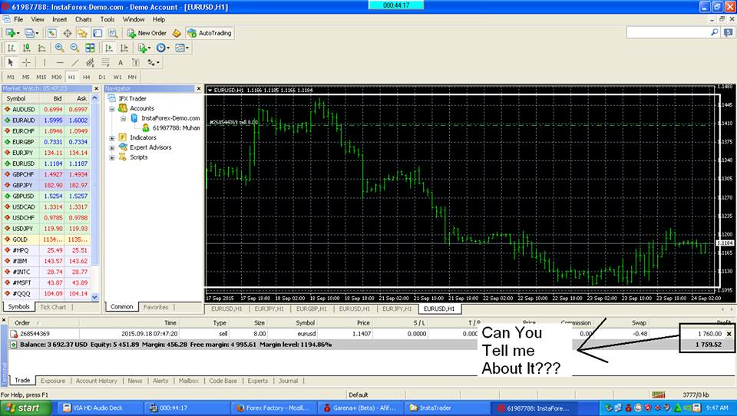737x416 pixels.
Task: Switch to the Tick Chart tab
Action: tap(53, 307)
